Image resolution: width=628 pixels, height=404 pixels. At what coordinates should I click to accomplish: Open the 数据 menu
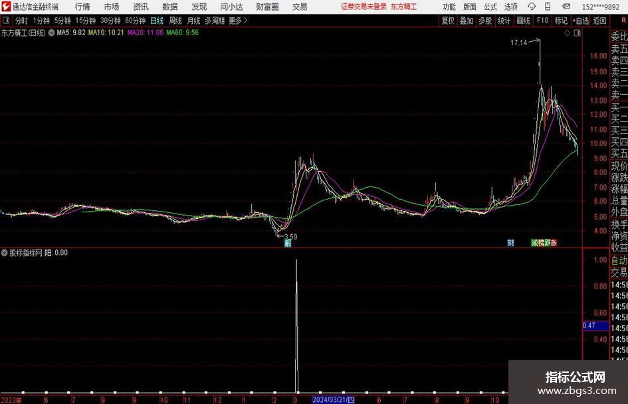[170, 7]
